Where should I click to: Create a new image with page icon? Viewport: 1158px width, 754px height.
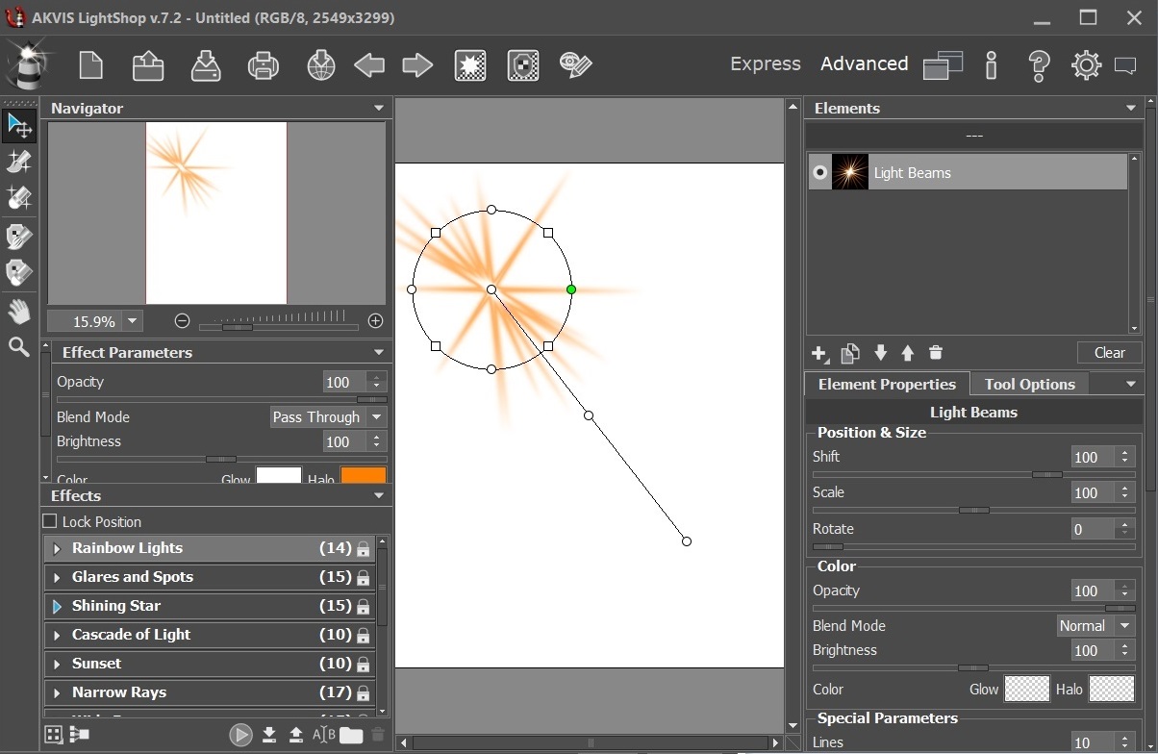[90, 65]
